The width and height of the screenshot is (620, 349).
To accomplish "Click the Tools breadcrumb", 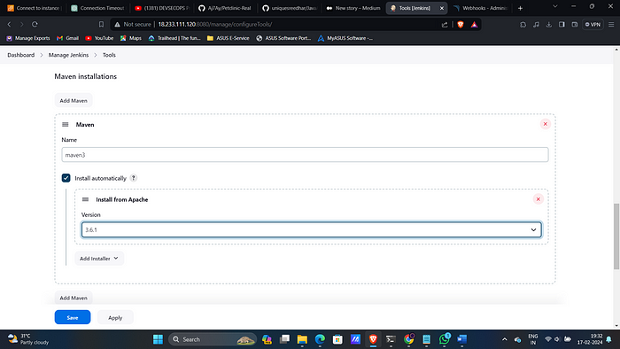I will (109, 55).
